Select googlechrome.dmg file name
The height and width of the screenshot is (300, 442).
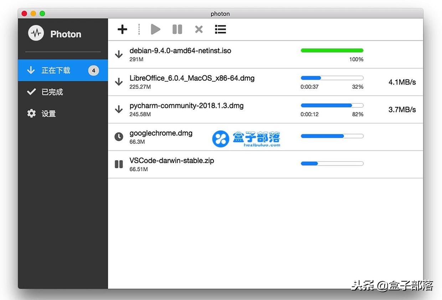161,133
